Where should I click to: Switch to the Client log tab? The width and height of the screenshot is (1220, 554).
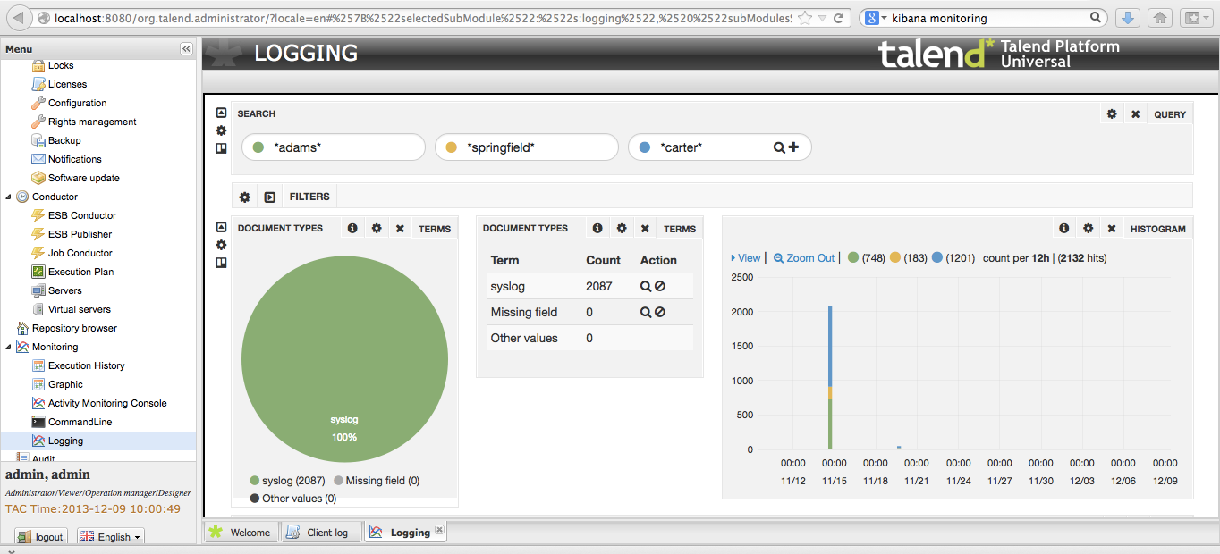click(x=318, y=533)
